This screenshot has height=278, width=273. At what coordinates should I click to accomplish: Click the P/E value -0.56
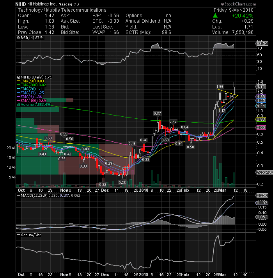tap(113, 16)
